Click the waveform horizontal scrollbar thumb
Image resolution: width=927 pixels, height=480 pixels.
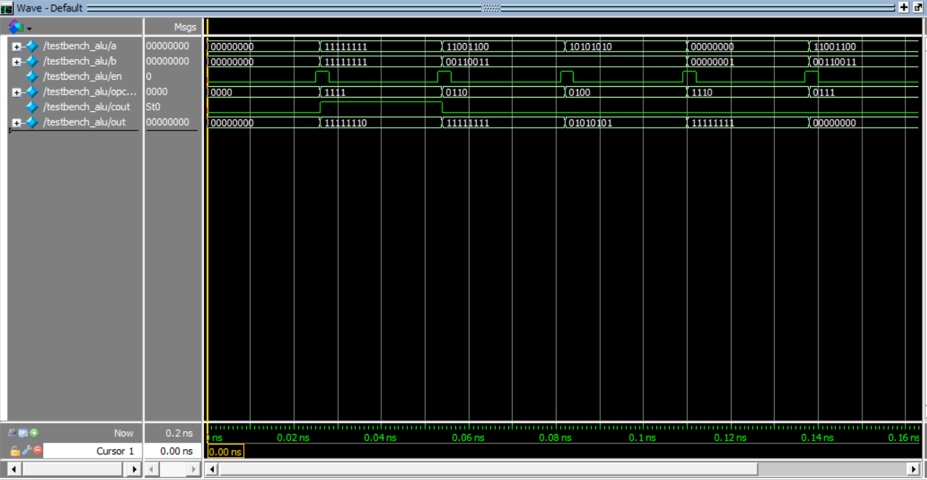coord(488,469)
